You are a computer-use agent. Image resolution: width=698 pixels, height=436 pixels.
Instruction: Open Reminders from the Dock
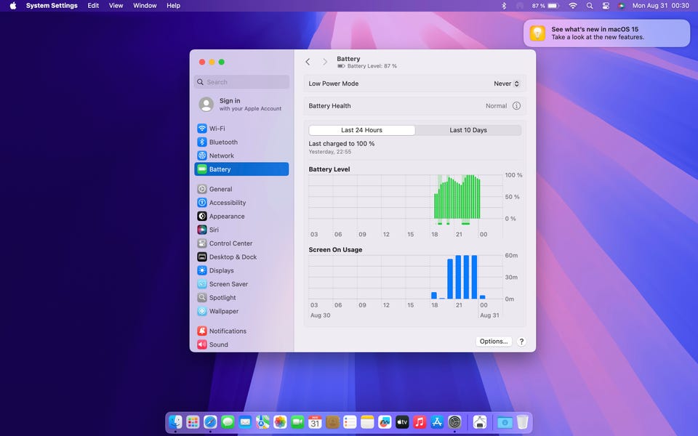[350, 421]
